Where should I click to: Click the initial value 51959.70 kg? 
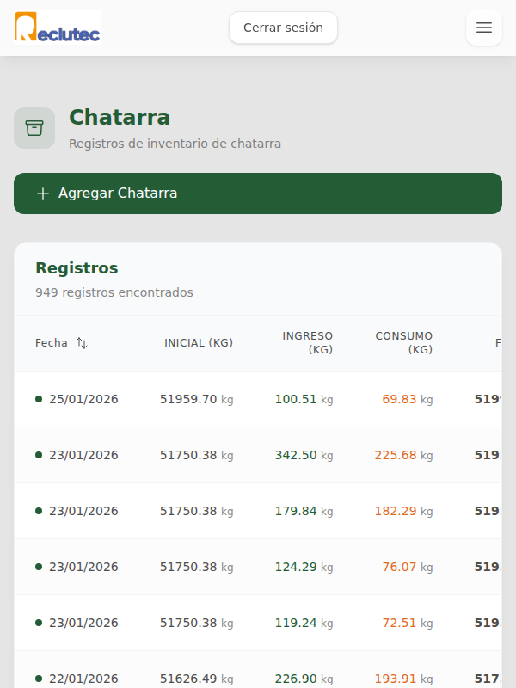(x=198, y=399)
